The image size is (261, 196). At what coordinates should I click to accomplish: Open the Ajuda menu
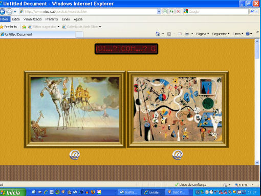78,19
